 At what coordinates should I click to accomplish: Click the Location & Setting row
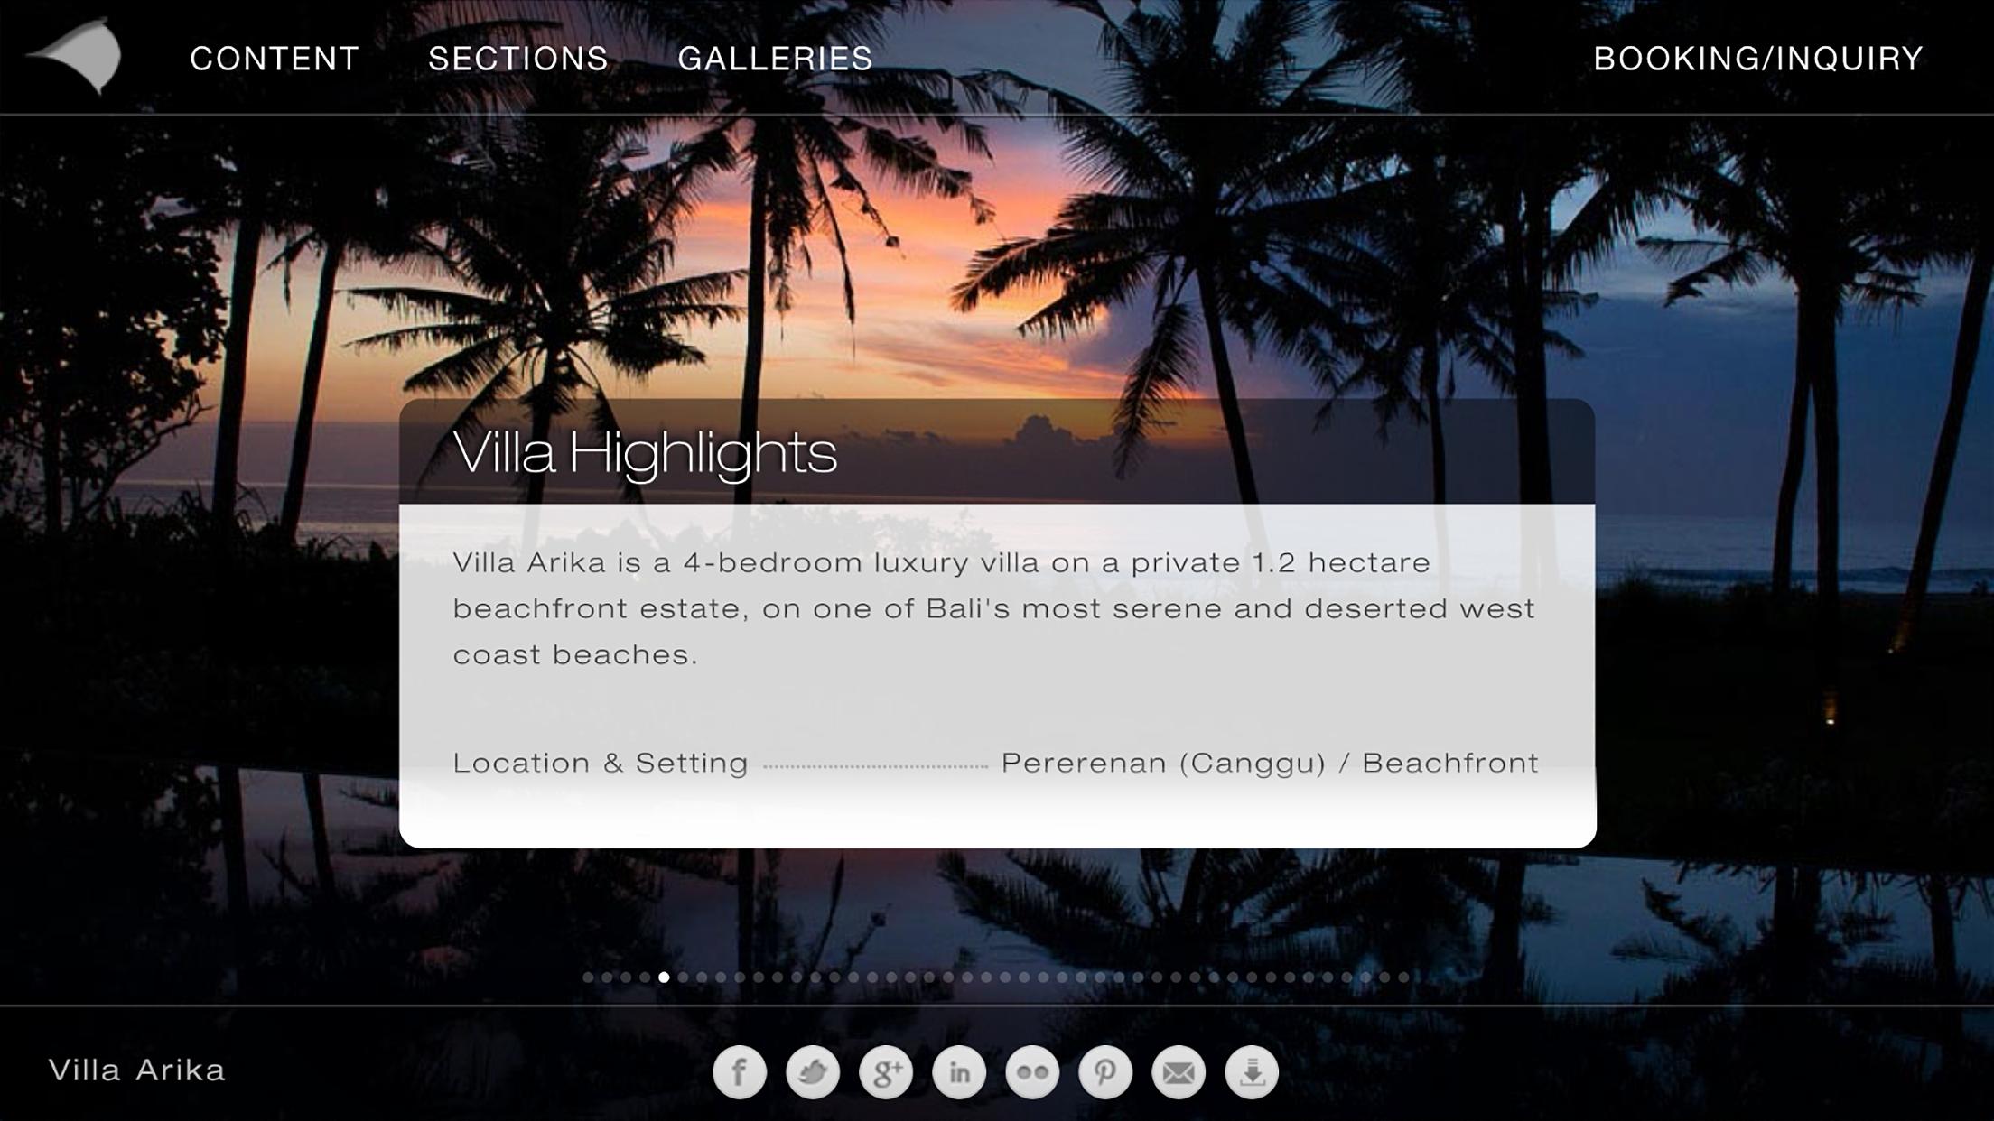point(996,764)
